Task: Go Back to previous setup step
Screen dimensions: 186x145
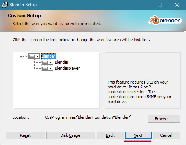Action: tap(110, 135)
